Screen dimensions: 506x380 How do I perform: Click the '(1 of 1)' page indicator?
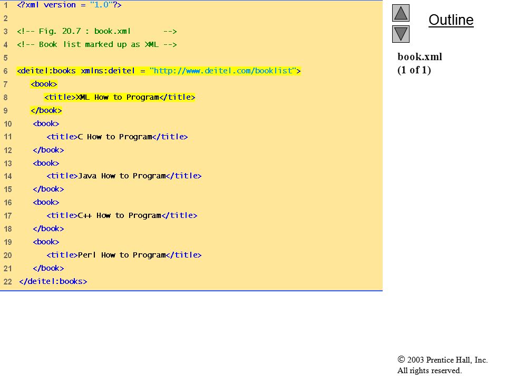[x=414, y=70]
